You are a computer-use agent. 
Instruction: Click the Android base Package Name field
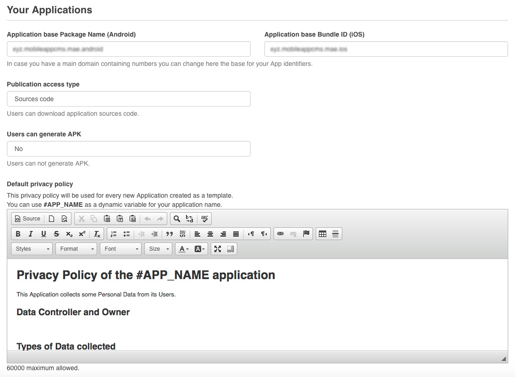coord(129,49)
